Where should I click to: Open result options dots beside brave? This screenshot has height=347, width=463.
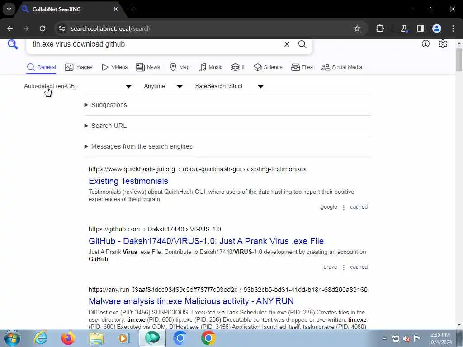click(344, 267)
